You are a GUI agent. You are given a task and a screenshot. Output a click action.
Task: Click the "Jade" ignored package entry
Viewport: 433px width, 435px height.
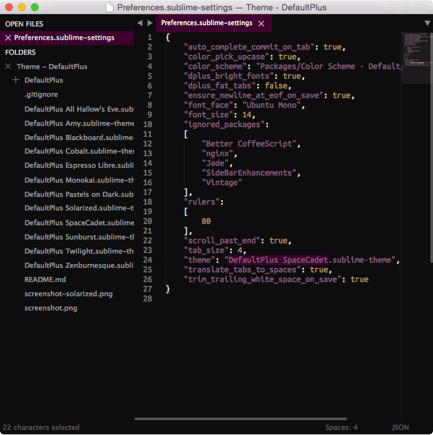[215, 163]
